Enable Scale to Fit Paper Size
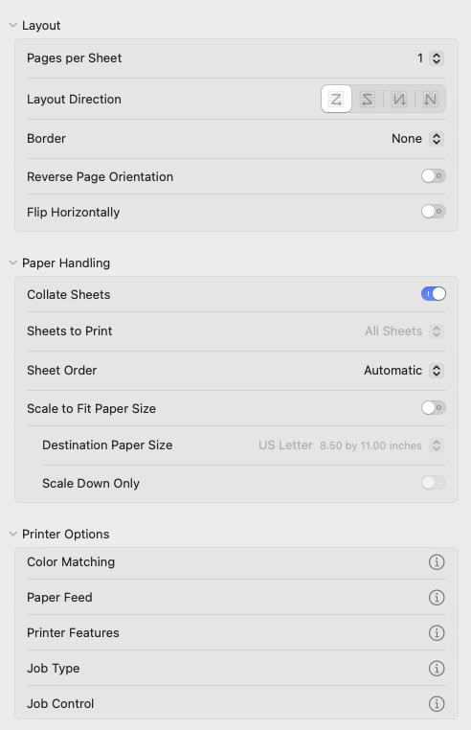This screenshot has height=730, width=471. tap(434, 408)
